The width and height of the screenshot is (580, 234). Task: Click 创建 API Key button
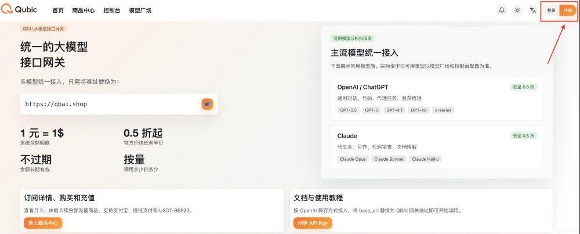313,224
